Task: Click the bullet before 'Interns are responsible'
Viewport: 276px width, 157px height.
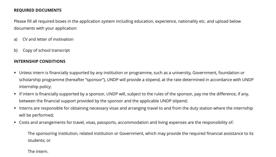Action: point(15,108)
